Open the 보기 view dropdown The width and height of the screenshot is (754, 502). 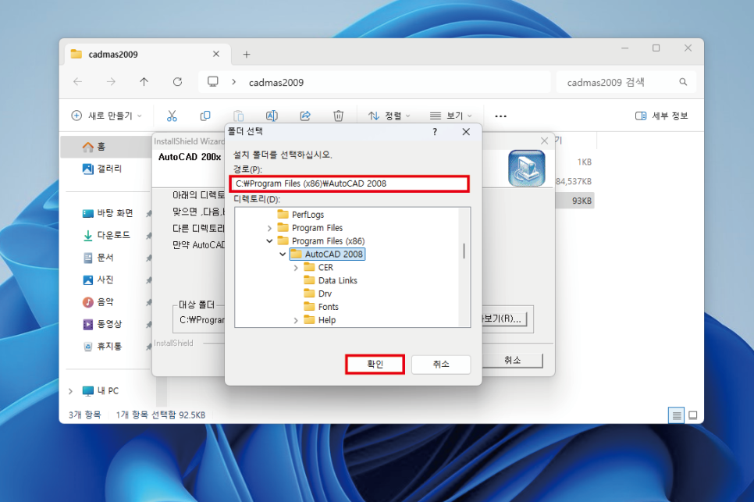pos(450,116)
